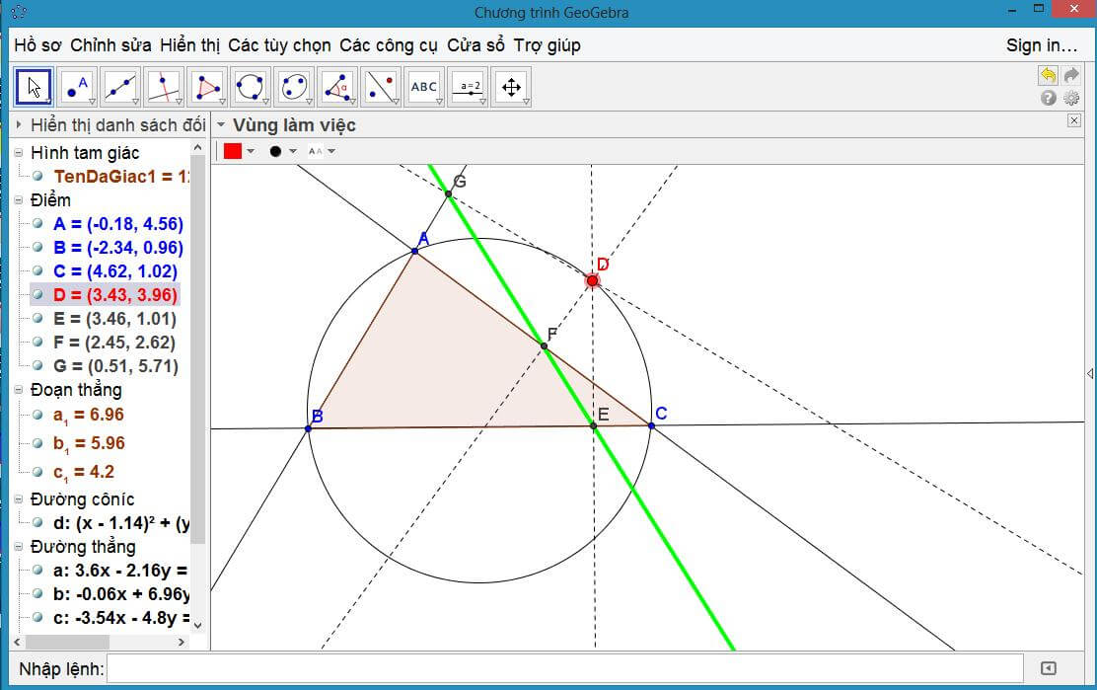Screen dimensions: 1097x690
Task: Toggle visibility of conic d
Action: coord(37,522)
